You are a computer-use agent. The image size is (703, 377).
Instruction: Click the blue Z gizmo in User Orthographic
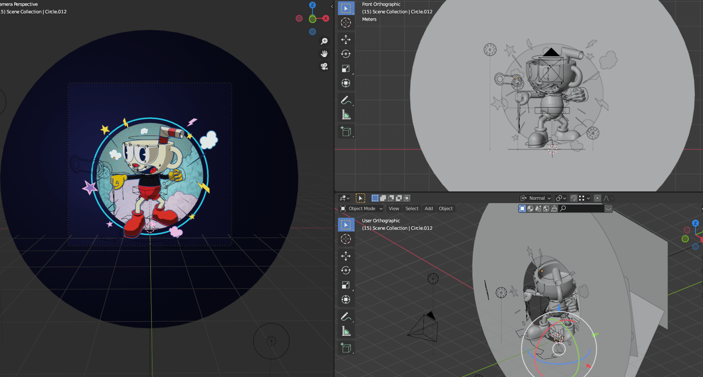click(695, 223)
